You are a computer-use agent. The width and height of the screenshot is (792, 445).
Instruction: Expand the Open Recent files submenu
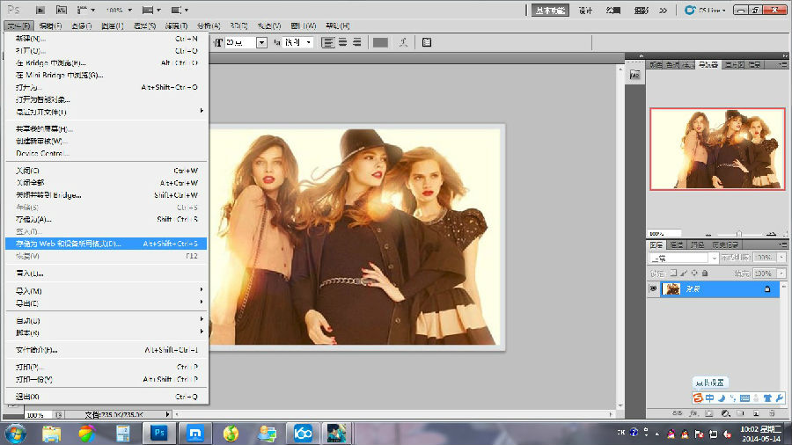106,112
